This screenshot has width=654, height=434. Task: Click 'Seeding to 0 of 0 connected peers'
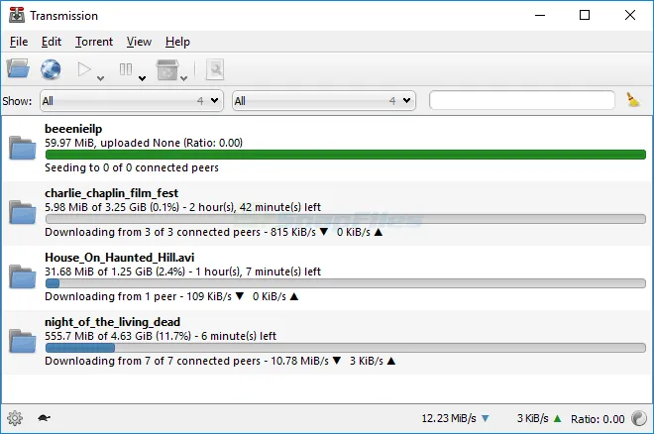(x=132, y=167)
